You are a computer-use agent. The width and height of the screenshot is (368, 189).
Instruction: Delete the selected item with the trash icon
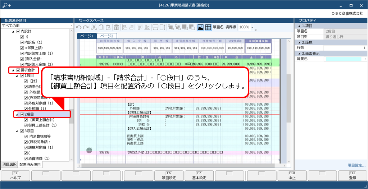tap(117, 27)
